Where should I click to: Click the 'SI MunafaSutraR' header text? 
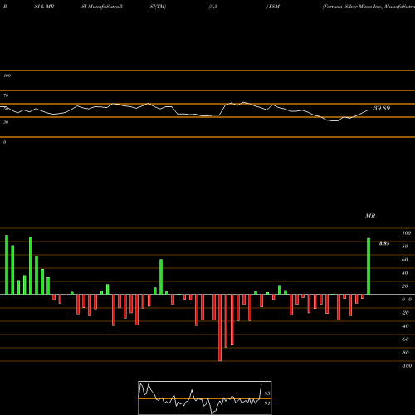click(102, 7)
